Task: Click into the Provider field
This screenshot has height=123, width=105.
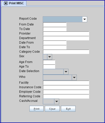Action: [x=66, y=34]
